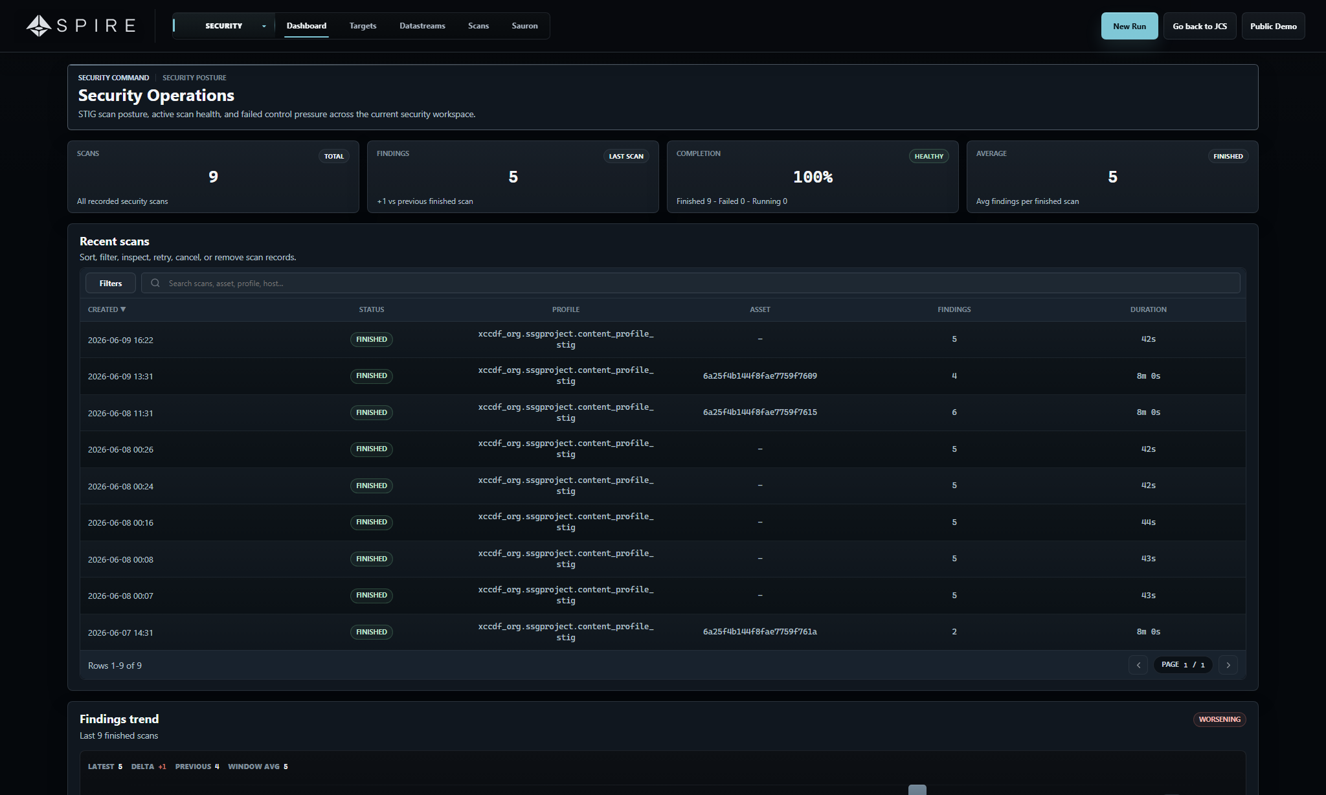
Task: Focus the Search scans input field
Action: [x=691, y=283]
